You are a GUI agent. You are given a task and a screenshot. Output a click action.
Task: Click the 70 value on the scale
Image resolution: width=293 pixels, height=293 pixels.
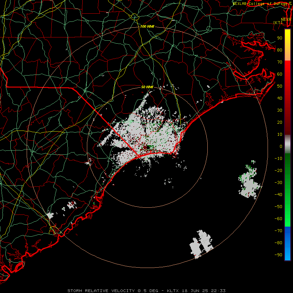pos(280,62)
